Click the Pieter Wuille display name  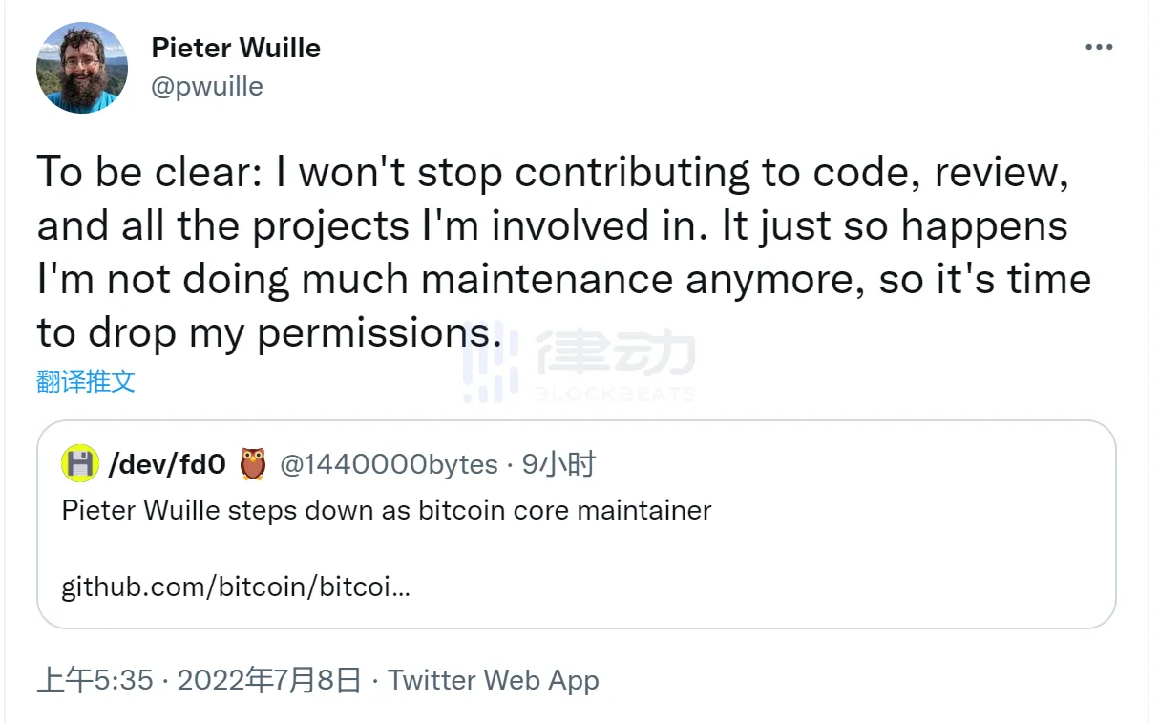click(235, 48)
